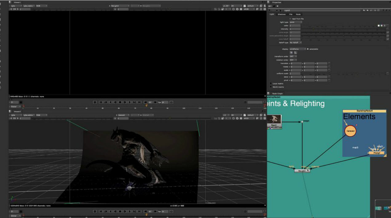Click the pause updates icon in Viewer2 top toolbar
Viewport: 391px width, 218px height.
click(241, 118)
